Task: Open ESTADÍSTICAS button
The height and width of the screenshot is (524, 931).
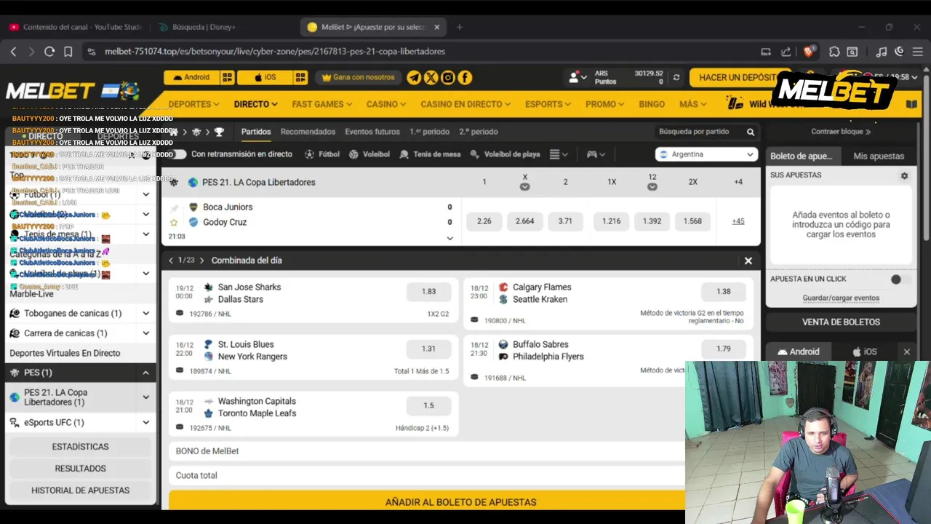Action: coord(80,446)
